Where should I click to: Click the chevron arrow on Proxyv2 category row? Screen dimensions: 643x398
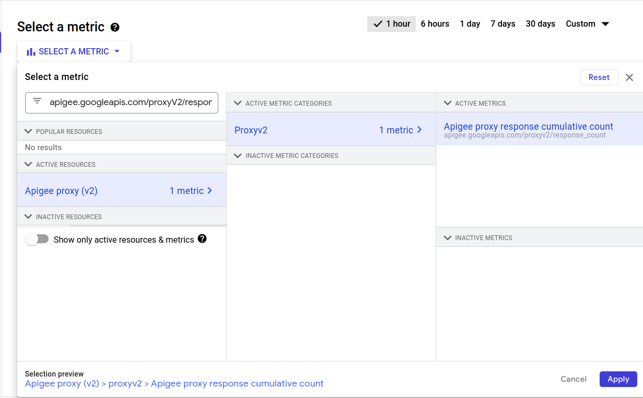tap(419, 130)
